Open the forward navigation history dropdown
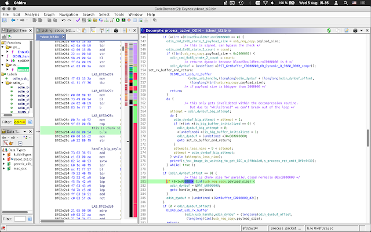The width and height of the screenshot is (371, 232). (27, 20)
